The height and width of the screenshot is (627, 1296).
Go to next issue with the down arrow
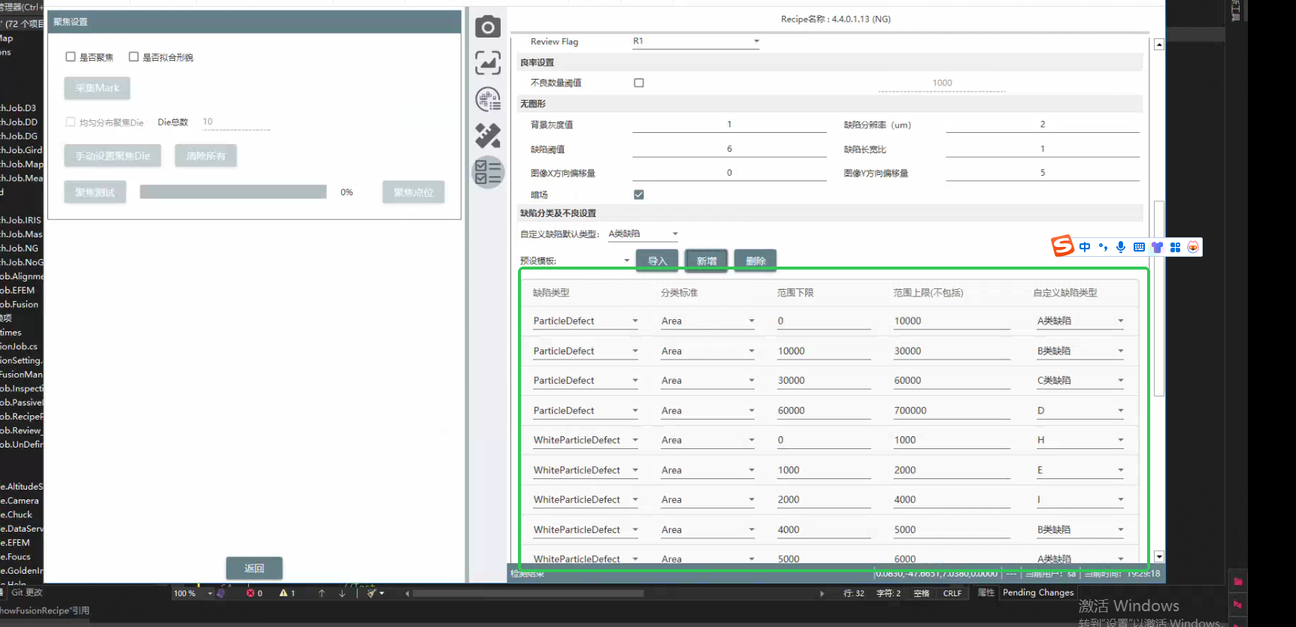[x=342, y=593]
